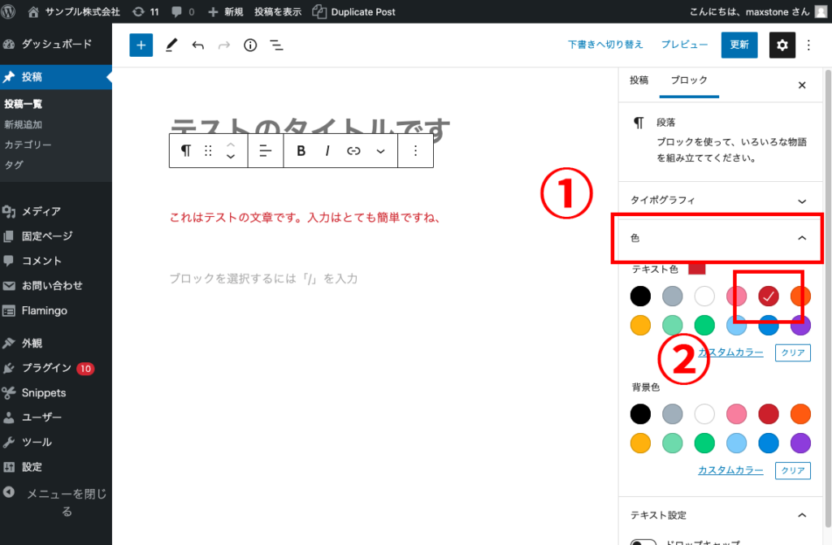Viewport: 832px width, 545px height.
Task: Expand the タイポグラフィ panel
Action: (x=718, y=199)
